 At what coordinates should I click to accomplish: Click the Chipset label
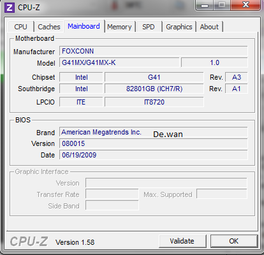pos(43,77)
